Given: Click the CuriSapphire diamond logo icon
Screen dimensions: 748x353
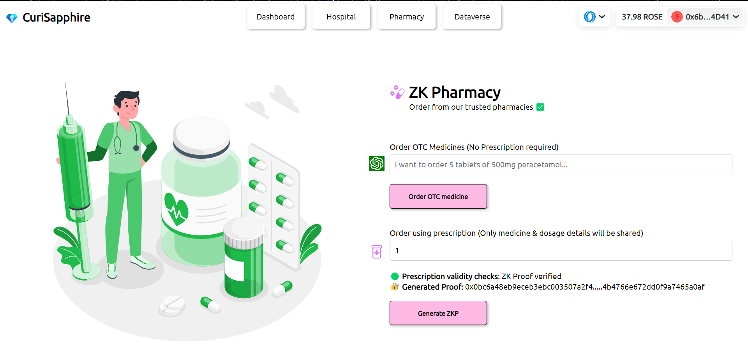Looking at the screenshot, I should pyautogui.click(x=12, y=18).
